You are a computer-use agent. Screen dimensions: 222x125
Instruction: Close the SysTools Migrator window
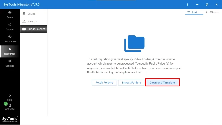217,4
